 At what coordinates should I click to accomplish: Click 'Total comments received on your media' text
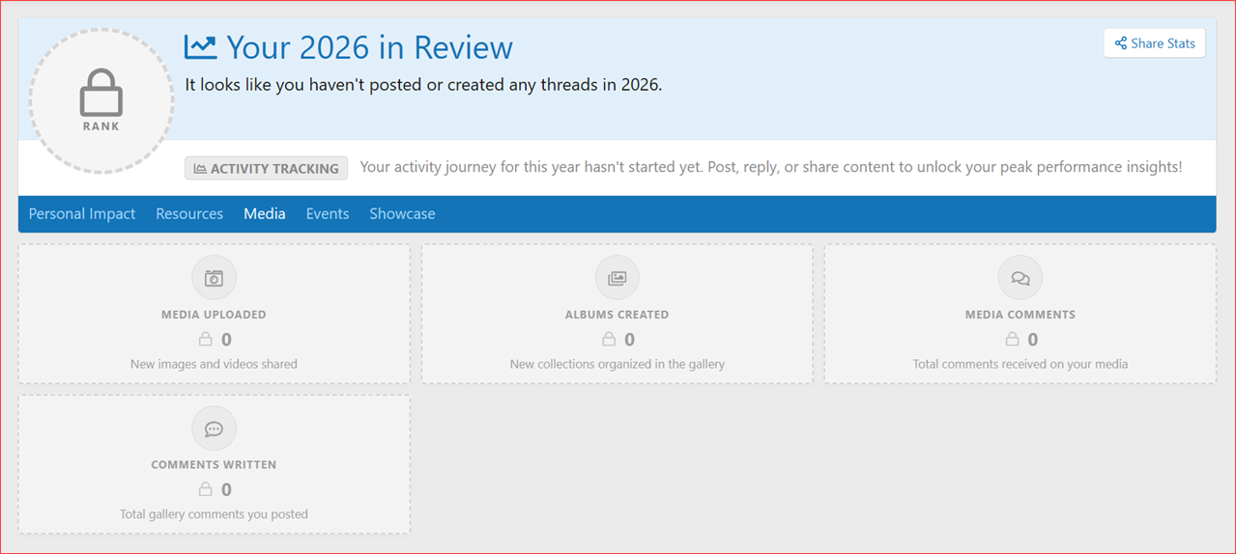tap(1020, 364)
